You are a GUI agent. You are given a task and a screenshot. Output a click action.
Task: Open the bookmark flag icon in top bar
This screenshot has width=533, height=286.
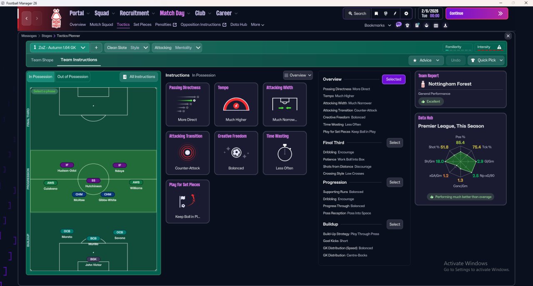click(x=376, y=13)
